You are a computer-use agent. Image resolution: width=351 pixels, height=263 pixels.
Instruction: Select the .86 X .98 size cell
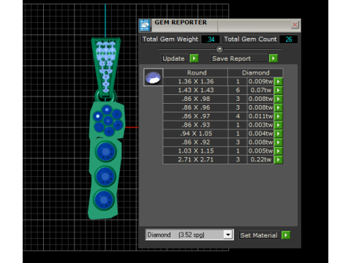coord(195,99)
